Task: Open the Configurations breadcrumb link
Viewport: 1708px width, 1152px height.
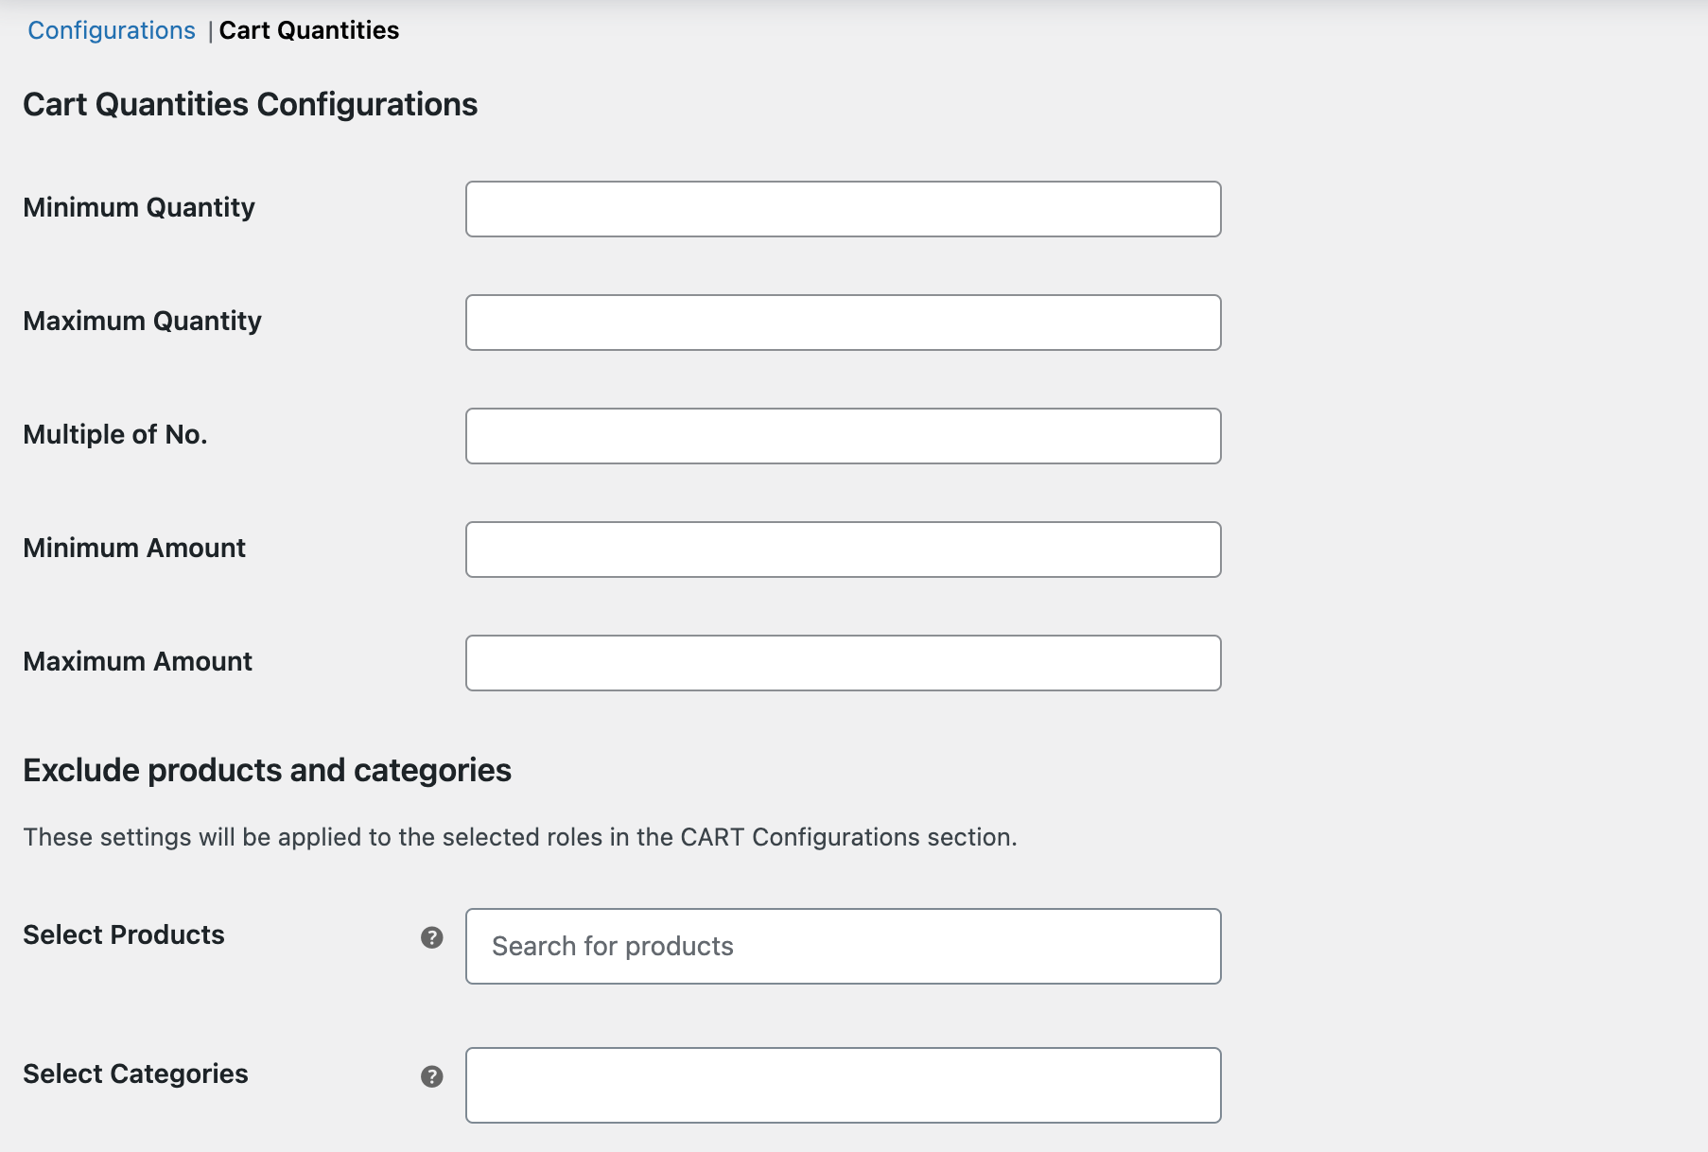Action: click(x=110, y=29)
